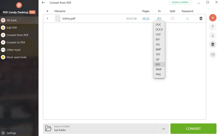Click the lottery.pdf file thumbnail
The image size is (220, 136).
coord(57,18)
